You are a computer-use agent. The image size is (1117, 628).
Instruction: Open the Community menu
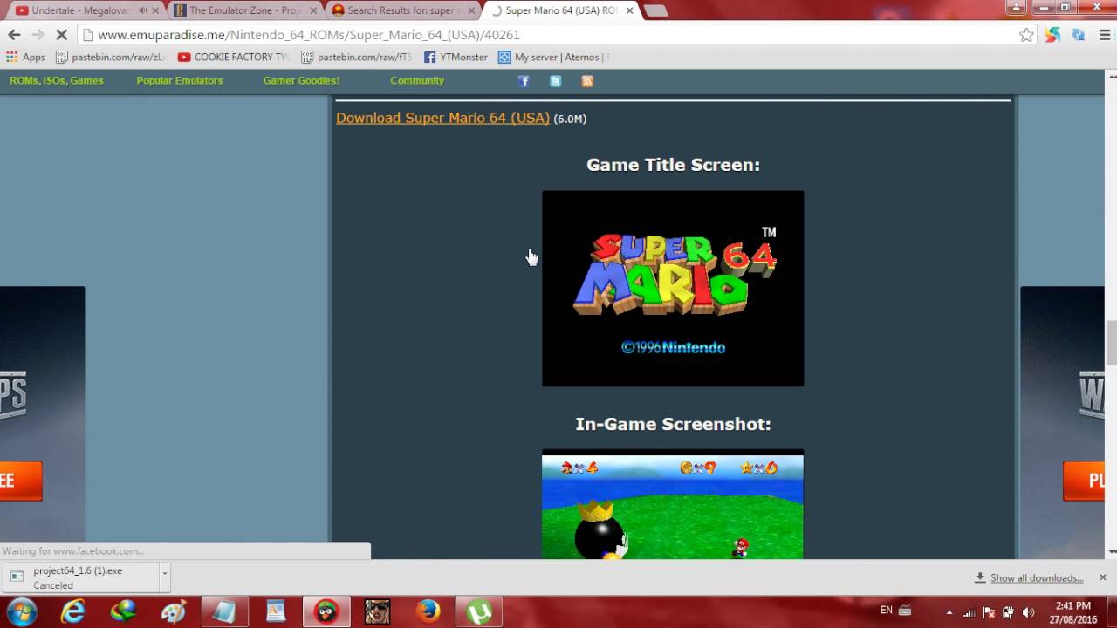pos(417,80)
